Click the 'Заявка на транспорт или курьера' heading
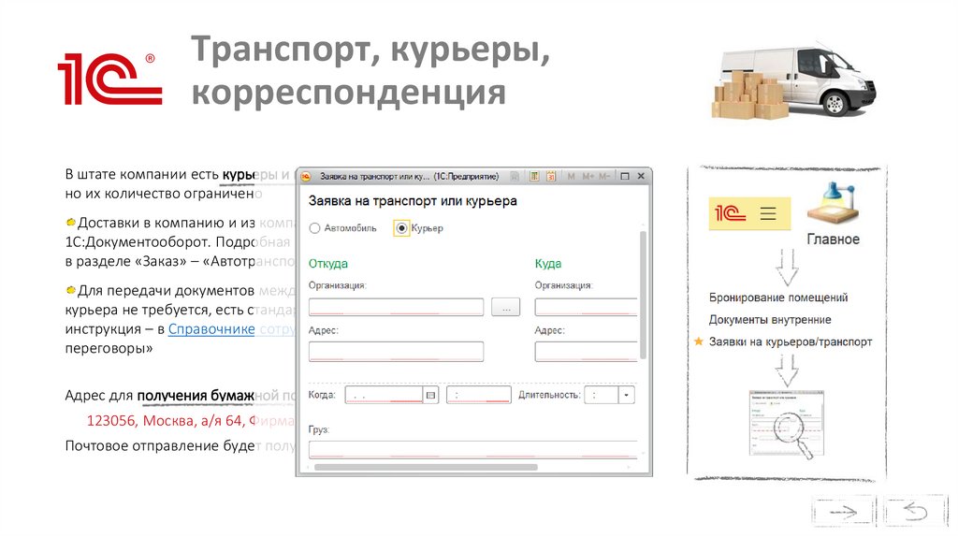 413,201
